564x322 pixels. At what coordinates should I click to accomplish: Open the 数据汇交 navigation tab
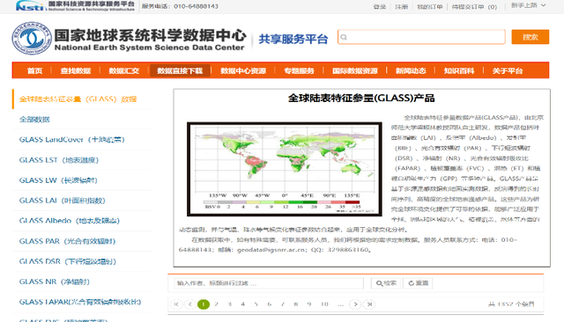(x=124, y=70)
